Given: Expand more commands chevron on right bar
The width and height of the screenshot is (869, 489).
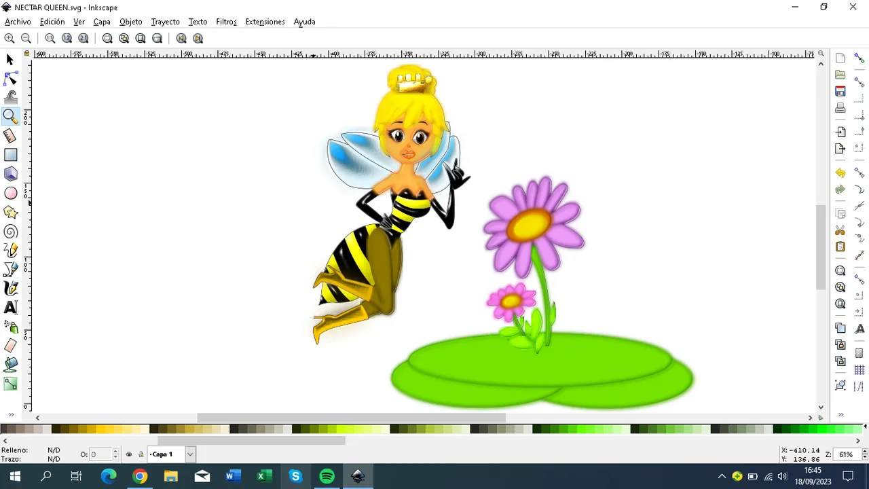Looking at the screenshot, I should click(x=840, y=415).
